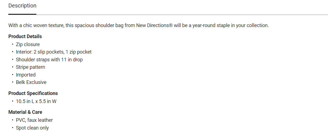This screenshot has height=137, width=328.
Task: Click the Stripe pattern bullet
Action: point(30,67)
